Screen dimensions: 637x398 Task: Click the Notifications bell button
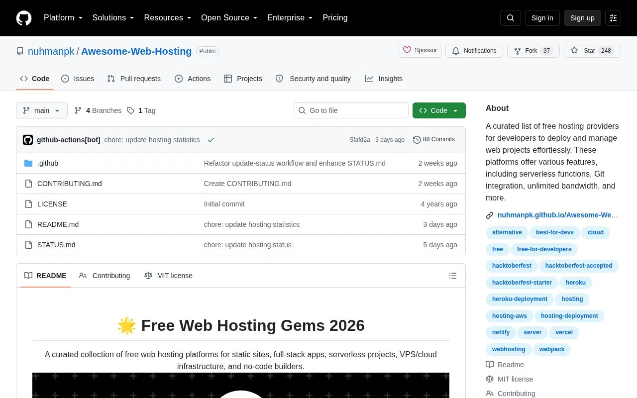pyautogui.click(x=474, y=51)
